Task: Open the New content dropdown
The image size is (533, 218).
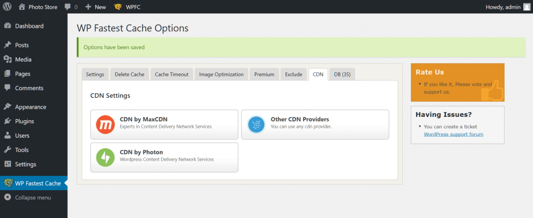Action: tap(96, 7)
